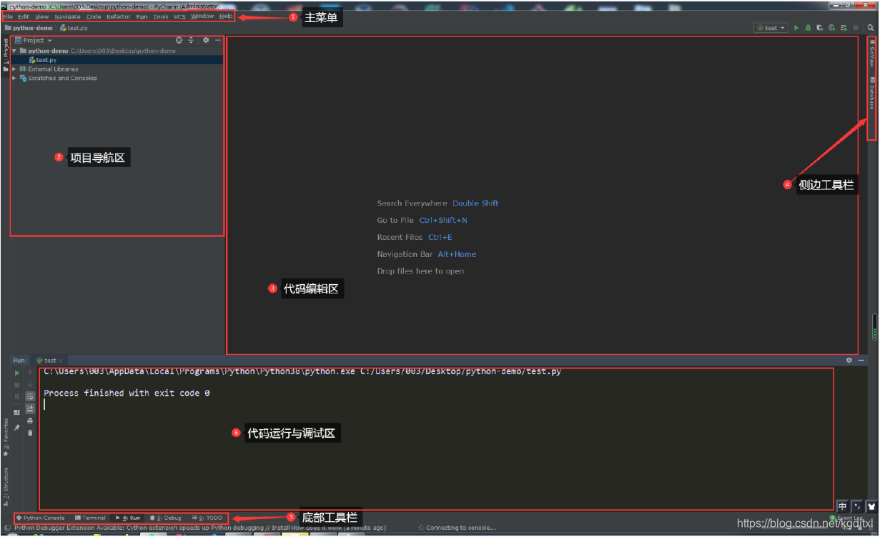Image resolution: width=880 pixels, height=537 pixels.
Task: Toggle soft-wrap in the Run panel
Action: [x=30, y=396]
